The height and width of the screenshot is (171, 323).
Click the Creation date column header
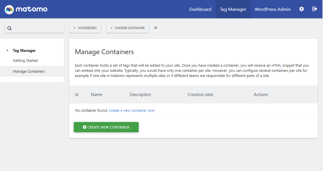click(x=200, y=95)
